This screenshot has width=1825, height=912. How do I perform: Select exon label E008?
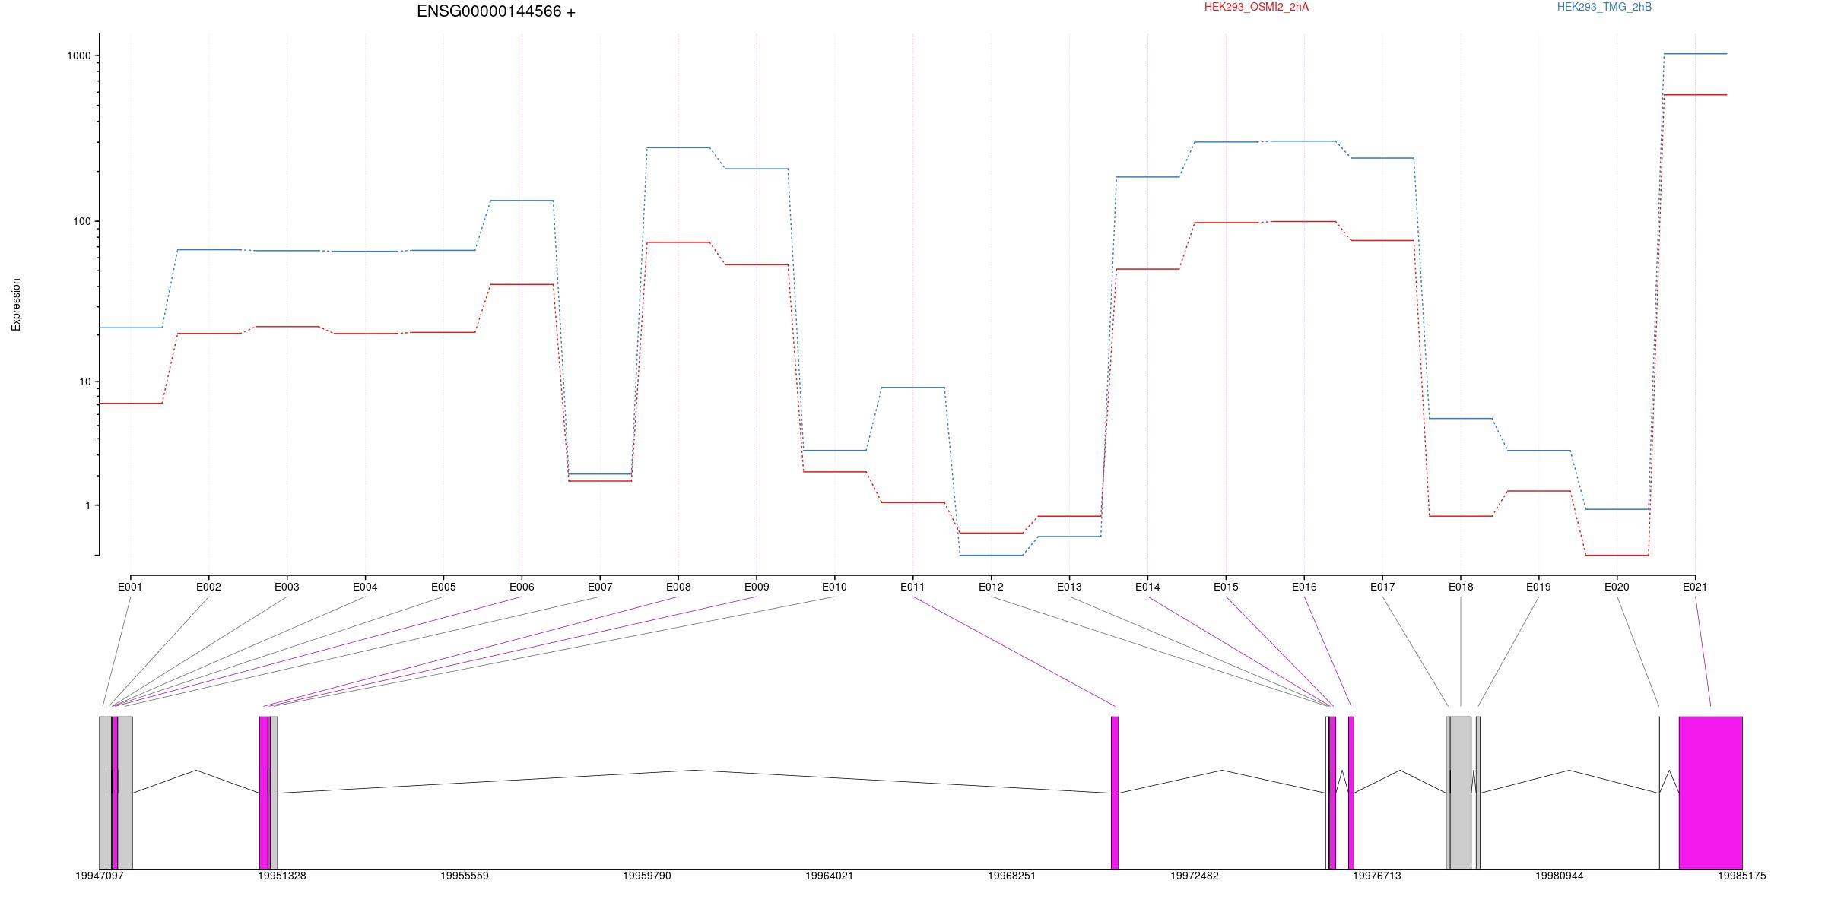click(678, 587)
